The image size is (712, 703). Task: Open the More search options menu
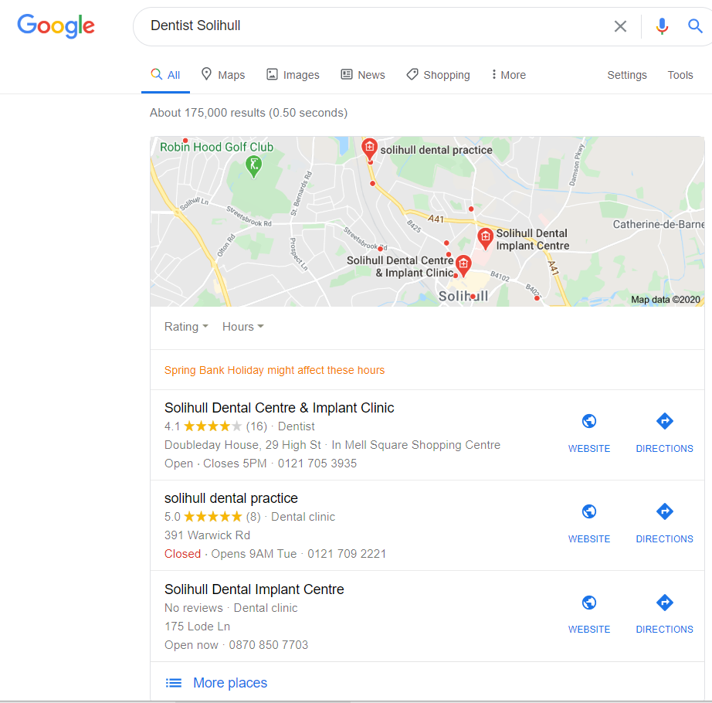(509, 75)
